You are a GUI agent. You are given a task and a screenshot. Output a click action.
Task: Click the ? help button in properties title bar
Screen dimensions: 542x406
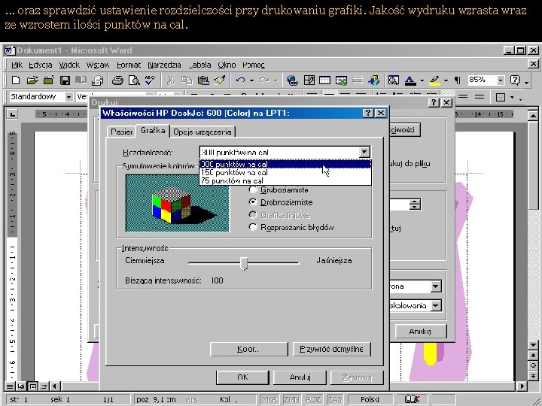click(368, 113)
